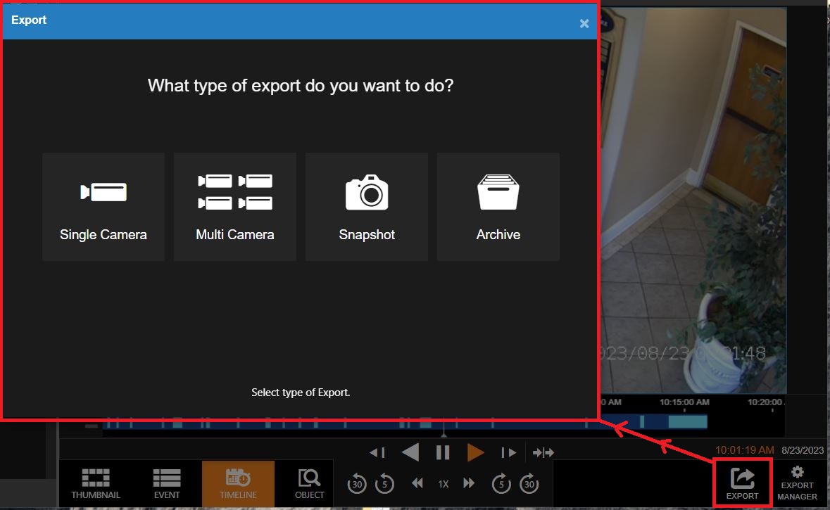The image size is (830, 510).
Task: Open the Export button
Action: click(x=742, y=483)
